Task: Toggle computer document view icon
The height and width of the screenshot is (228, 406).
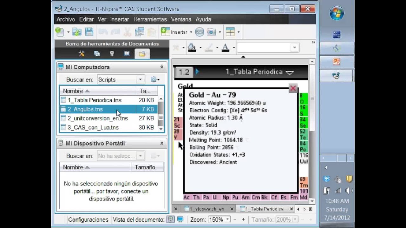Action: [180, 219]
